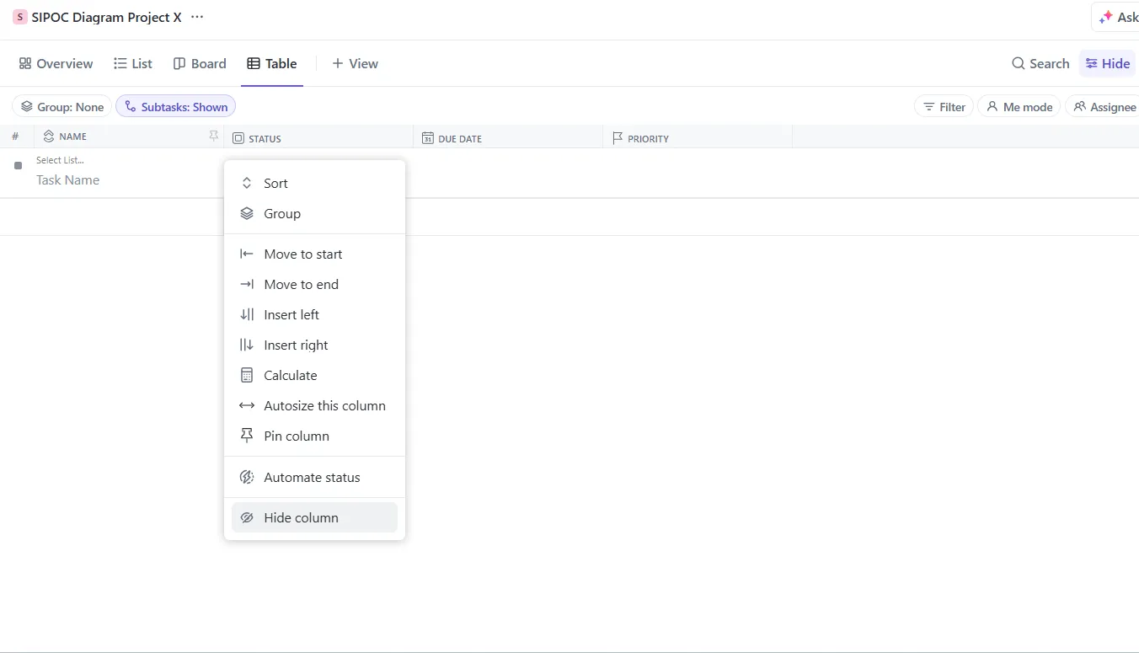The width and height of the screenshot is (1139, 653).
Task: Click the Filter button
Action: click(x=944, y=106)
